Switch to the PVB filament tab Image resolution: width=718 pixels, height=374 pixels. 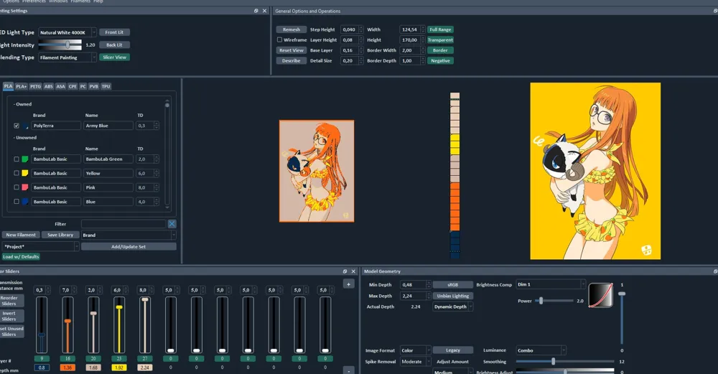(x=94, y=87)
